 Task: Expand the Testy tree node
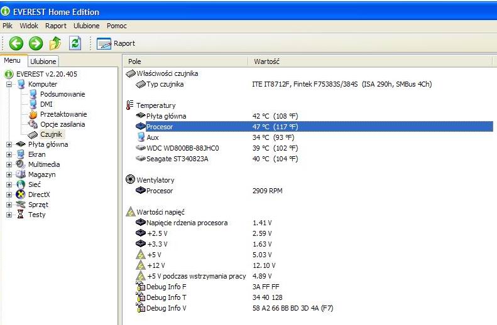click(x=9, y=215)
